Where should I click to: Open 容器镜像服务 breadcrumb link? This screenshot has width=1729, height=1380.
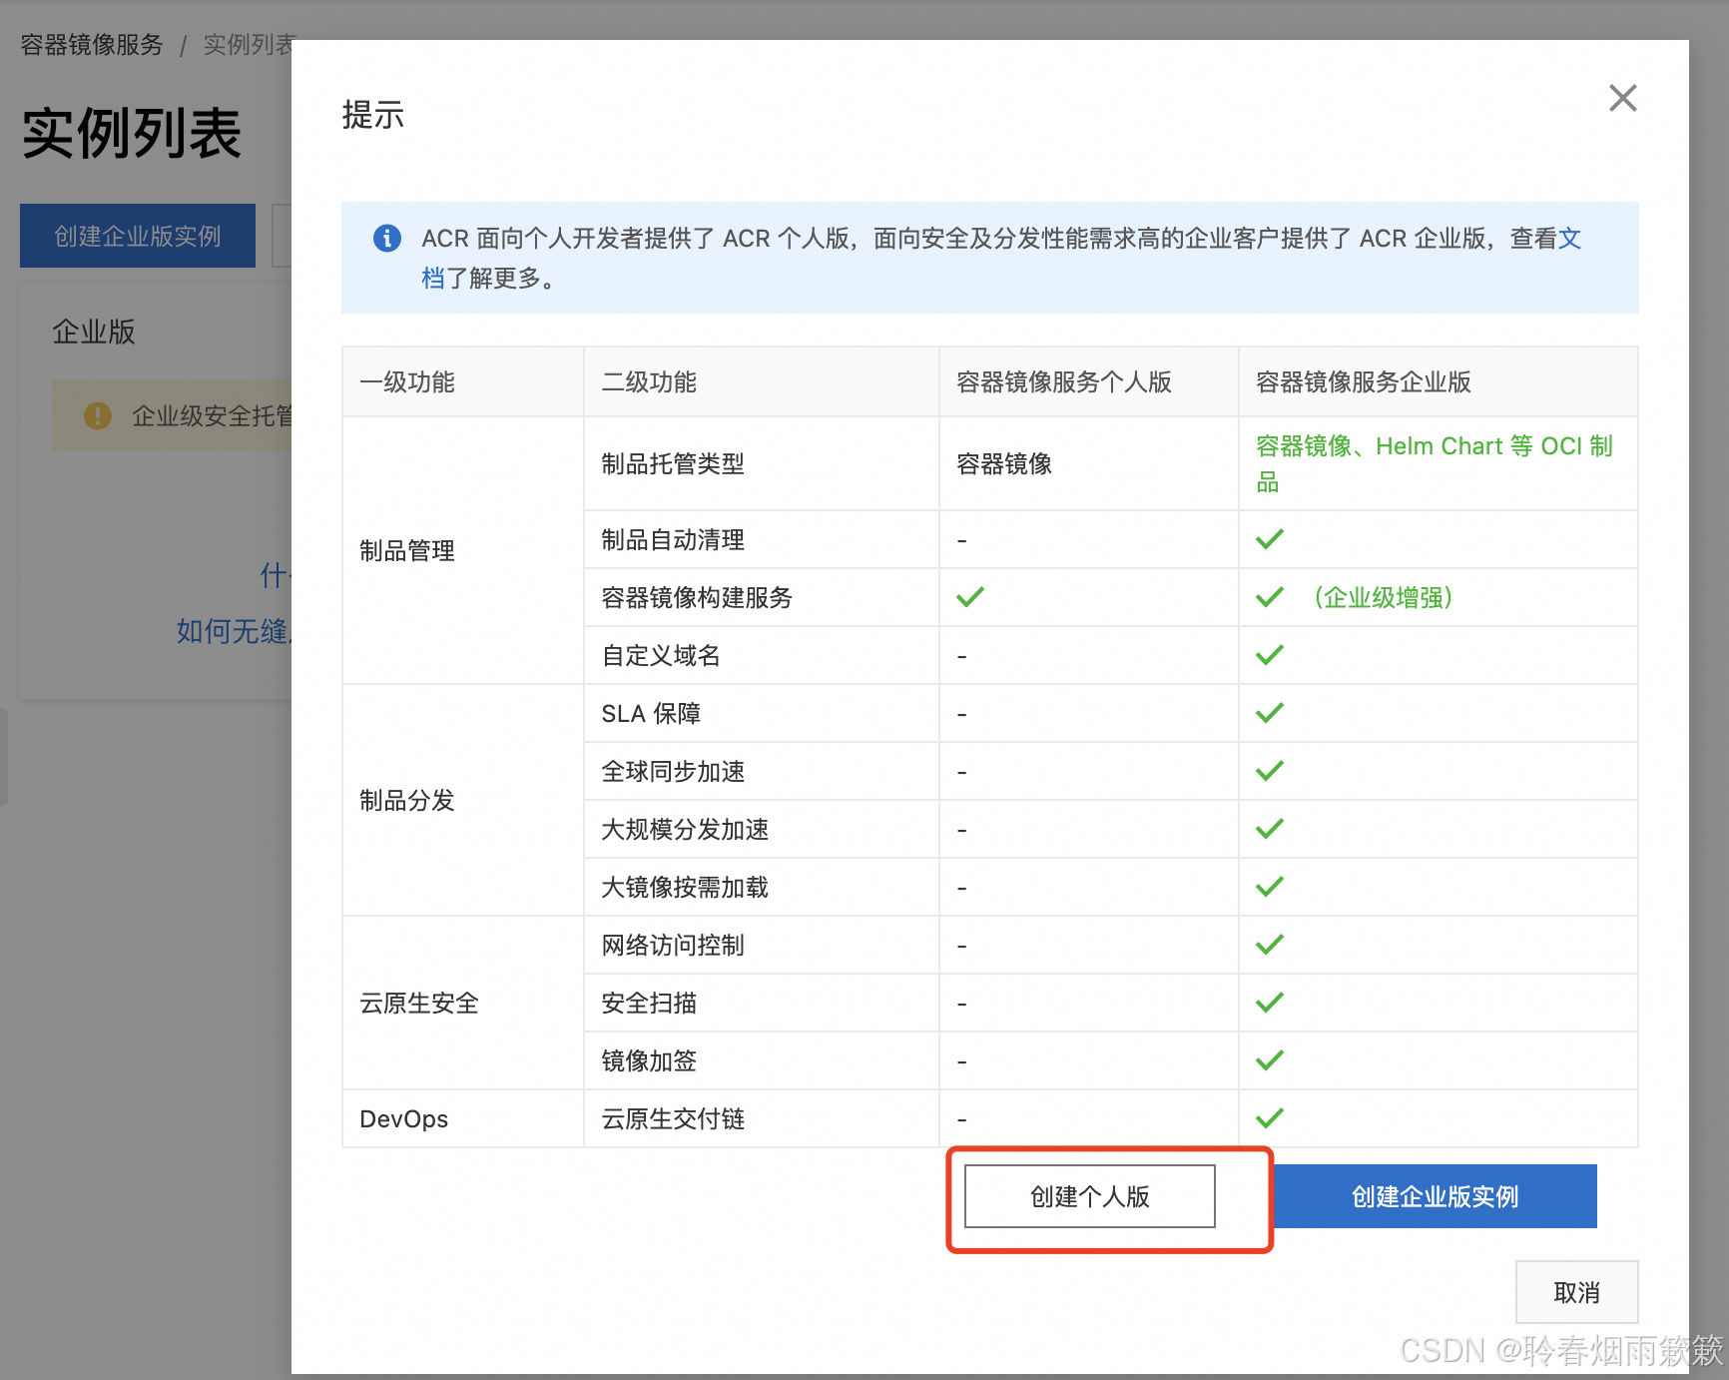[92, 45]
